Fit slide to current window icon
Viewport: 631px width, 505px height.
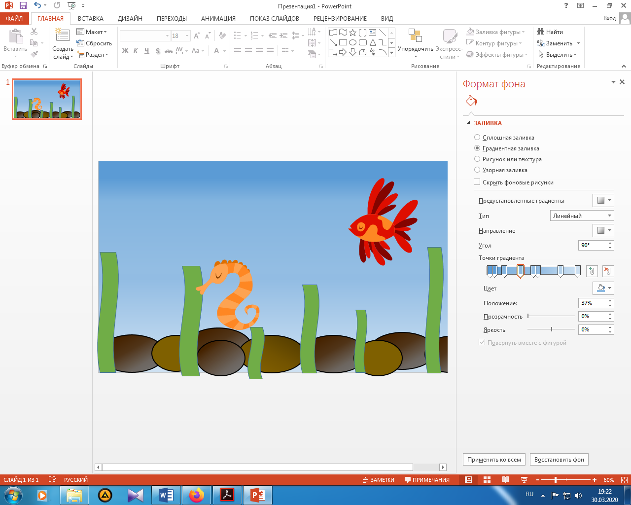(x=625, y=480)
